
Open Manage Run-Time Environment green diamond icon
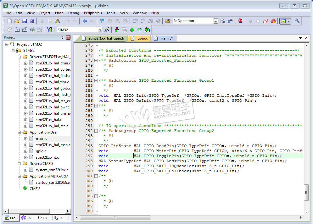(132, 30)
